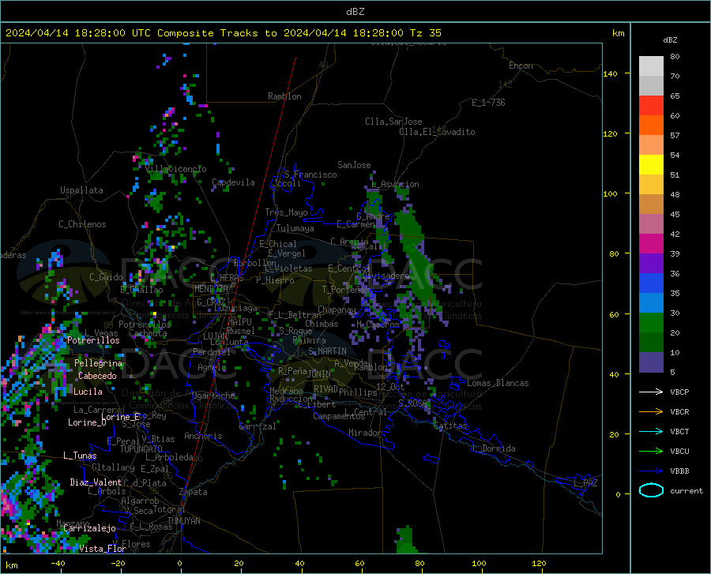
Task: Pick the bright green legend color band
Action: coord(651,323)
